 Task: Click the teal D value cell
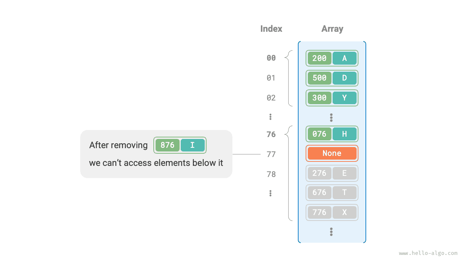click(344, 78)
